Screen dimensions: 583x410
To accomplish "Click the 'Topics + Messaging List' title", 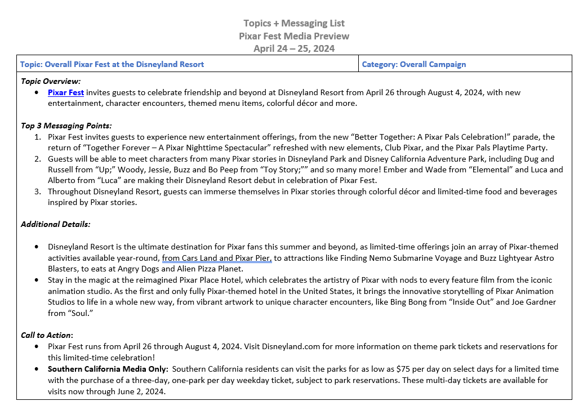I will pos(293,23).
